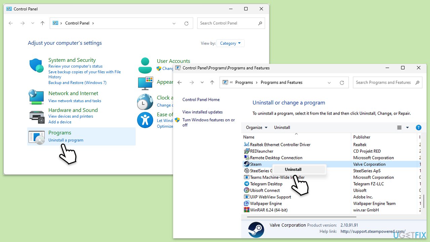Click win.rar GmbH publisher cell
The image size is (430, 242).
pos(366,210)
